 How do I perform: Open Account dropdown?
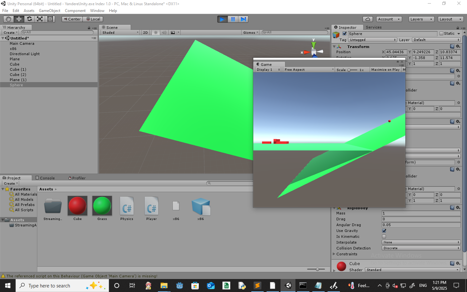[x=389, y=19]
